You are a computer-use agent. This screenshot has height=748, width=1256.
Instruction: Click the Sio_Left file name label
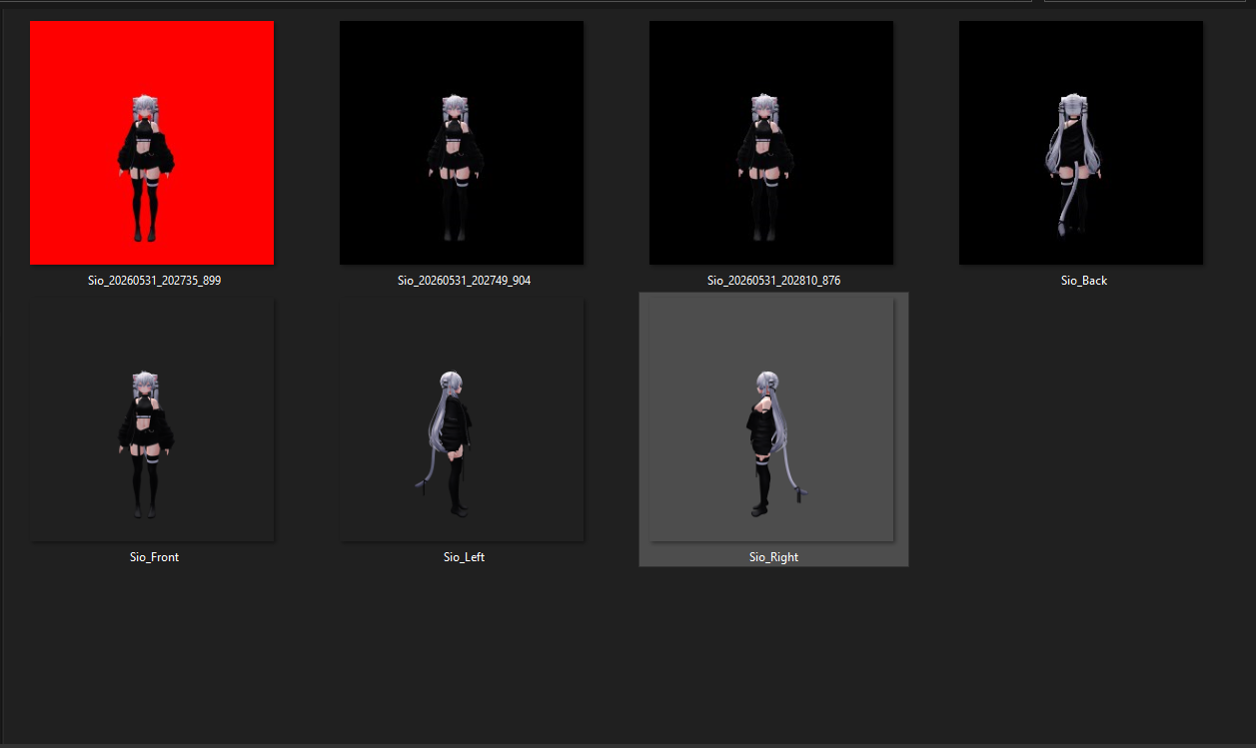tap(464, 557)
